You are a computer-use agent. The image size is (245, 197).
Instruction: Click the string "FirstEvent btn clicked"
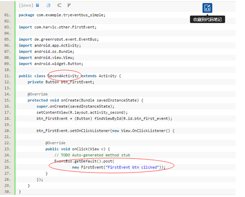point(132,167)
